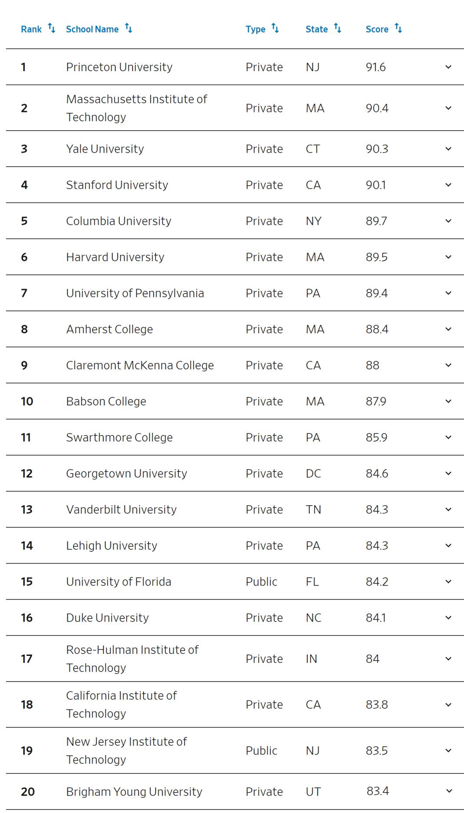
Task: Click the sort arrows icon beside Rank
Action: pyautogui.click(x=52, y=29)
